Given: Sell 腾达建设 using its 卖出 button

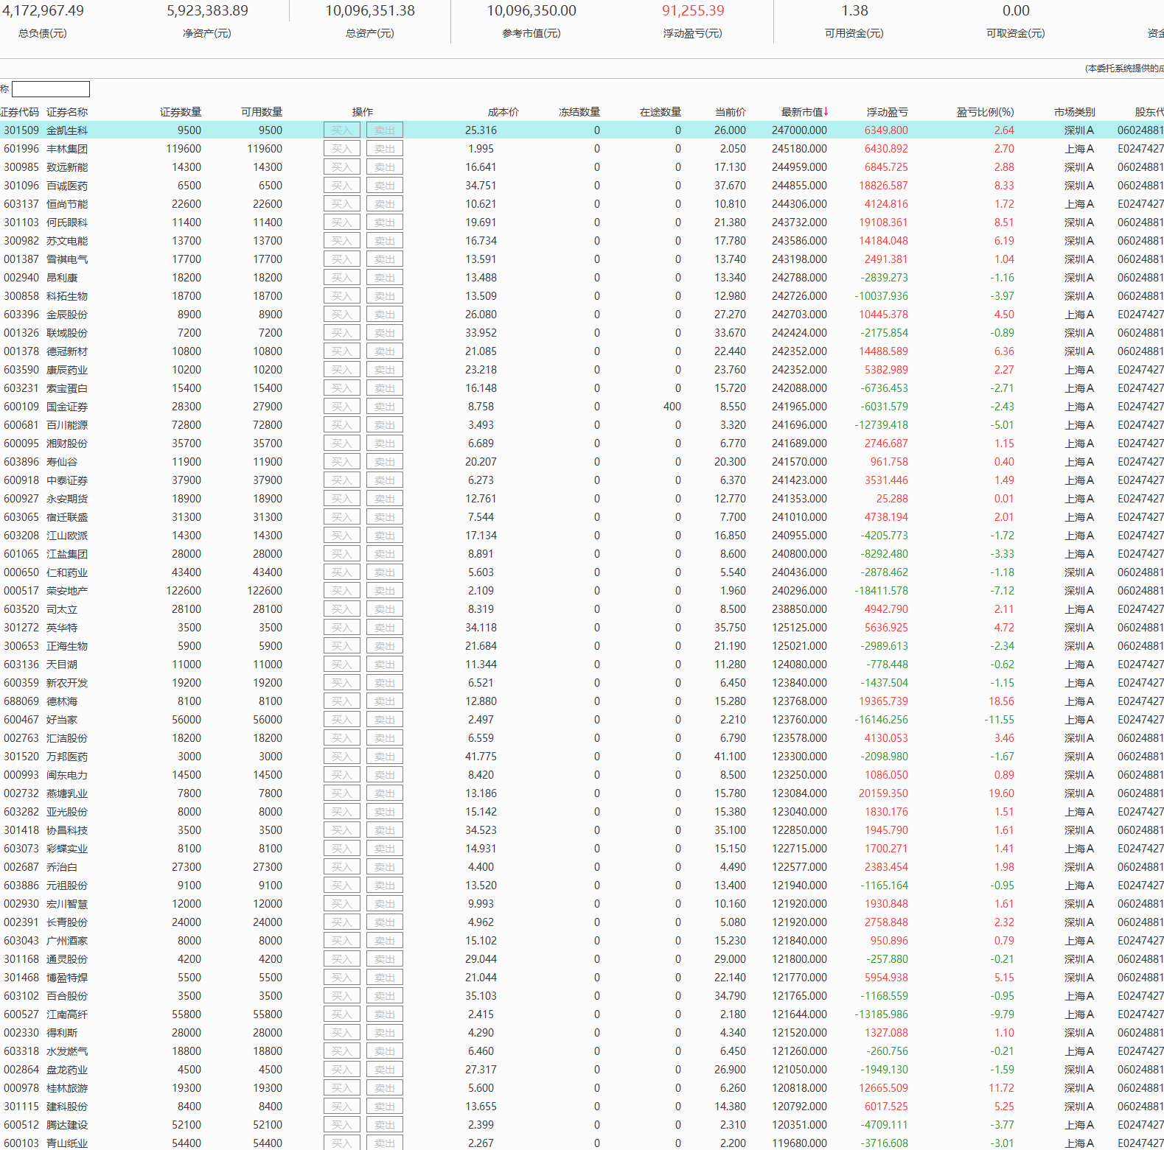Looking at the screenshot, I should (385, 1125).
